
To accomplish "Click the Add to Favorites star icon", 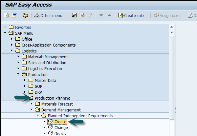I will pyautogui.click(x=75, y=15).
